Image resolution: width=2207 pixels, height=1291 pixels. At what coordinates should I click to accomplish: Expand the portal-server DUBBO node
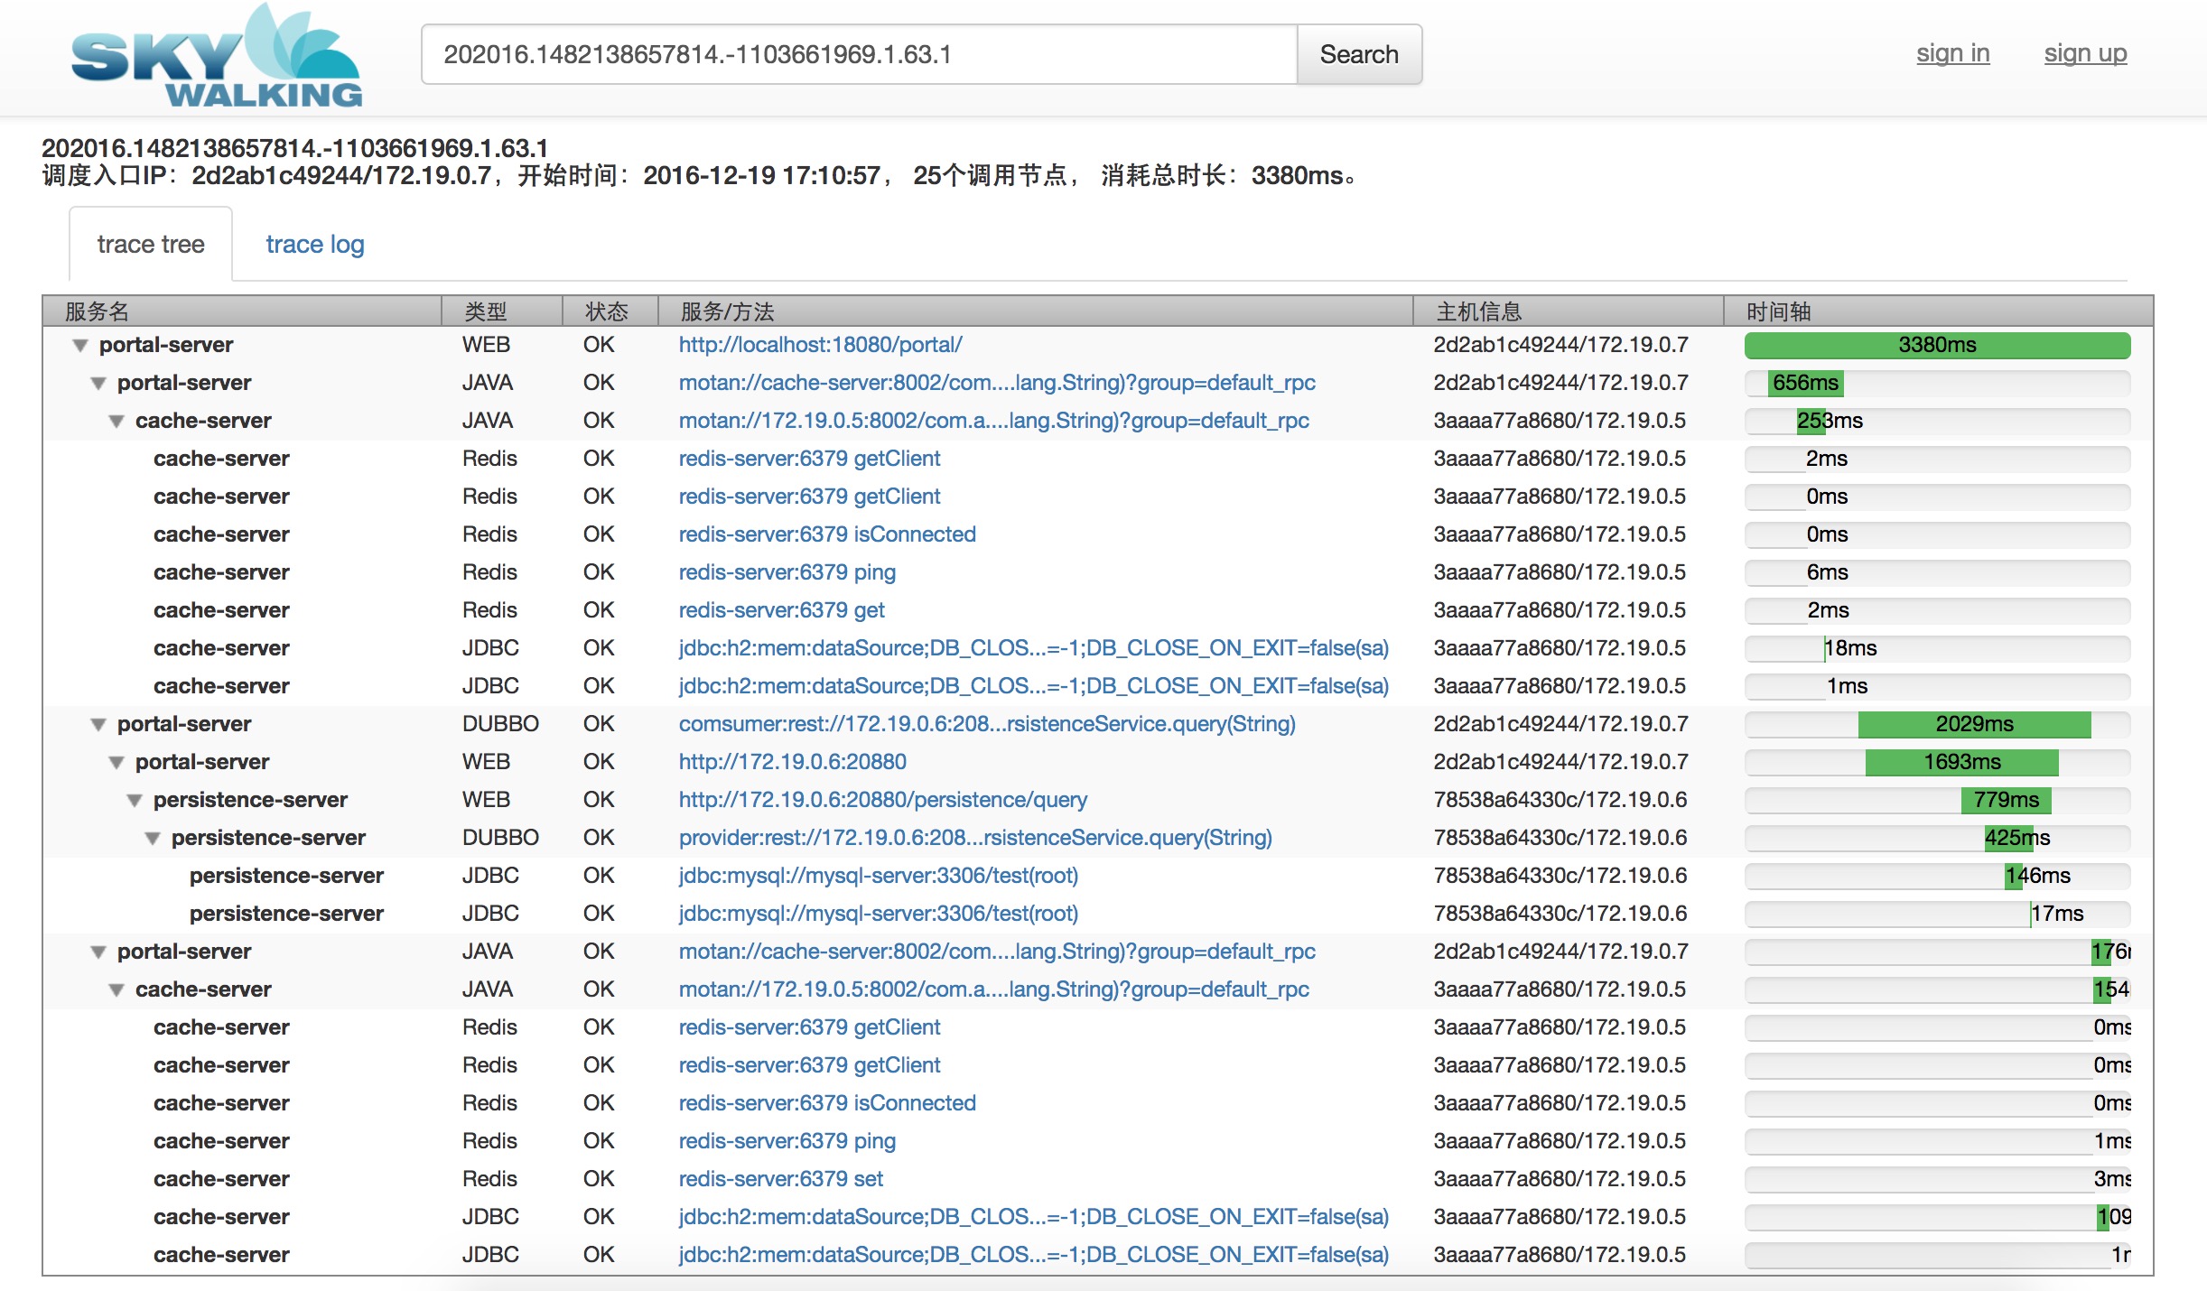97,722
